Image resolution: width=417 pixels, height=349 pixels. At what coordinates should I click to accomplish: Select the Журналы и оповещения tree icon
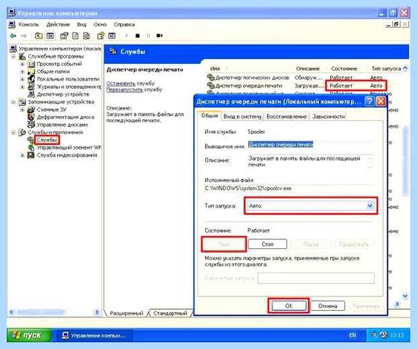point(31,87)
